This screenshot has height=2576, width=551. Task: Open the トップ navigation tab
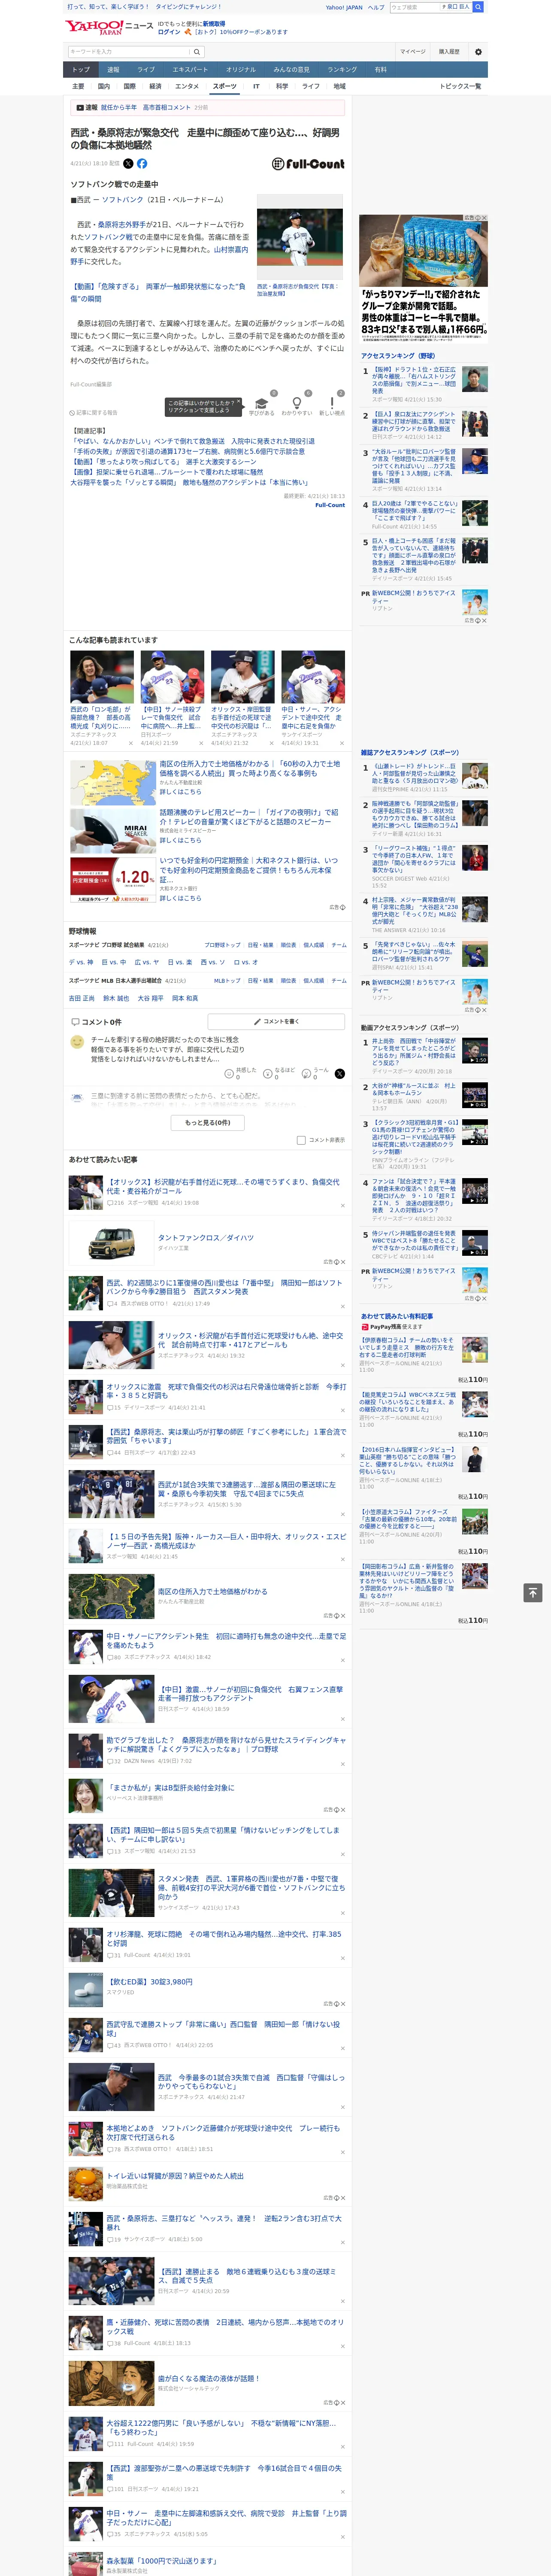pyautogui.click(x=81, y=70)
